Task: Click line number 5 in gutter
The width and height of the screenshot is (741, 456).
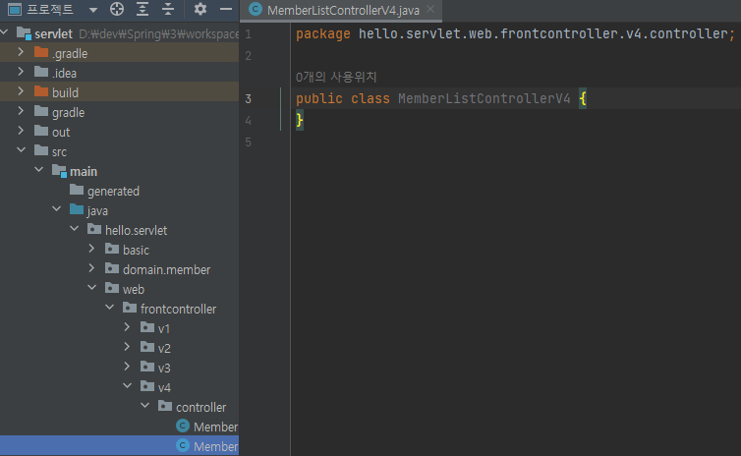Action: coord(248,142)
